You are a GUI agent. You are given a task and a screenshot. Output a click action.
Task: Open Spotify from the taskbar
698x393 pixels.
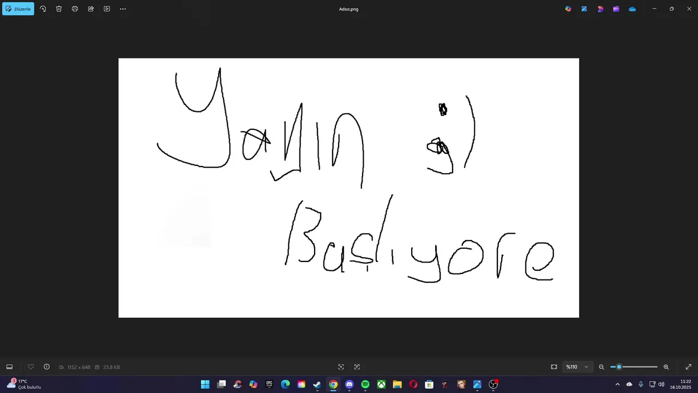pyautogui.click(x=365, y=384)
